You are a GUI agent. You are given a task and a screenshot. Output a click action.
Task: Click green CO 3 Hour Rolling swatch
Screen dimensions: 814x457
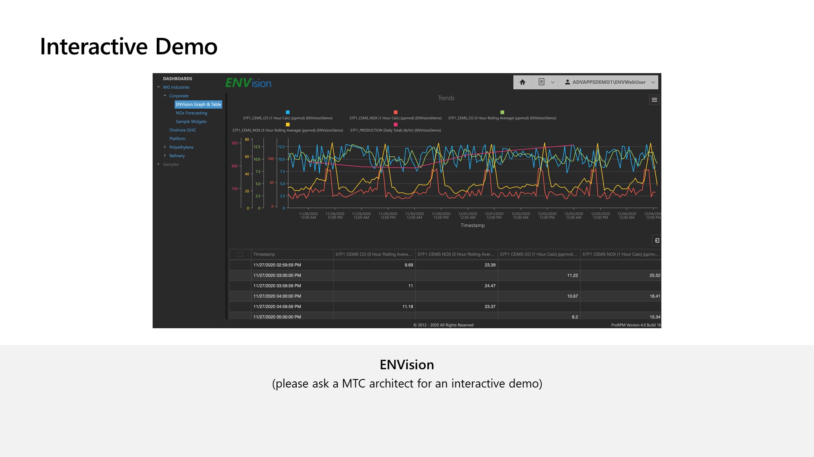tap(502, 113)
